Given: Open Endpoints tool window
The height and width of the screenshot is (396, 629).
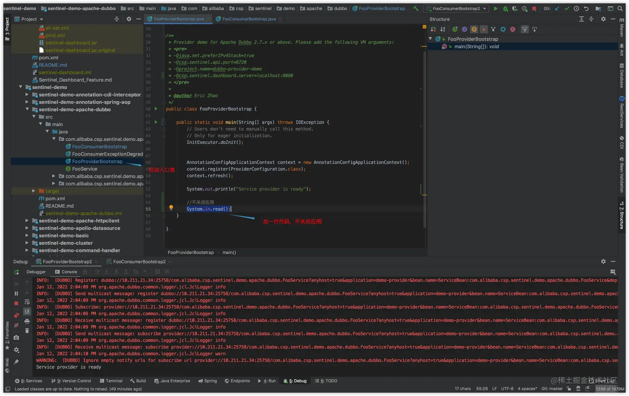Looking at the screenshot, I should pos(237,381).
